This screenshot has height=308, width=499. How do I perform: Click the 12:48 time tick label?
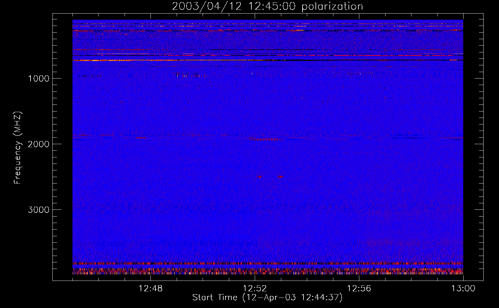pos(151,289)
